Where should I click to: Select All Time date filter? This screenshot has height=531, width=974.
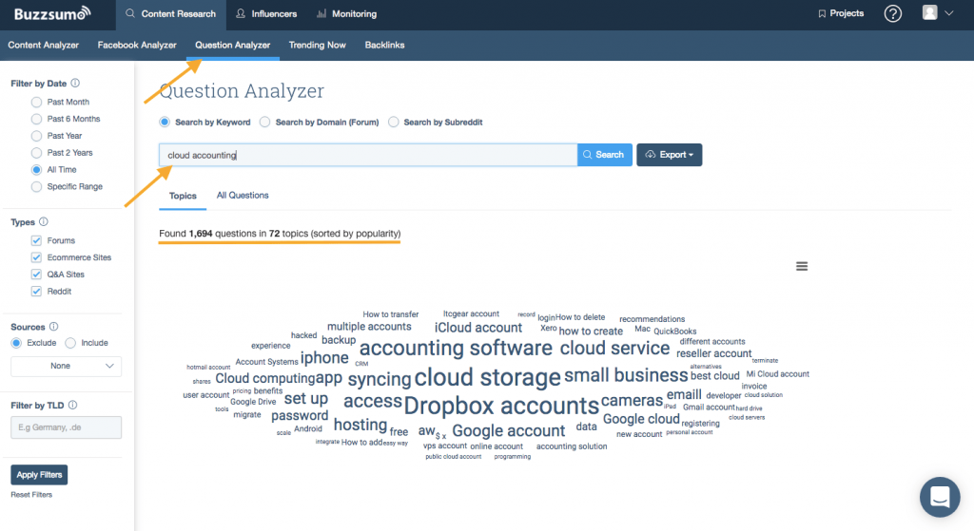click(x=37, y=169)
